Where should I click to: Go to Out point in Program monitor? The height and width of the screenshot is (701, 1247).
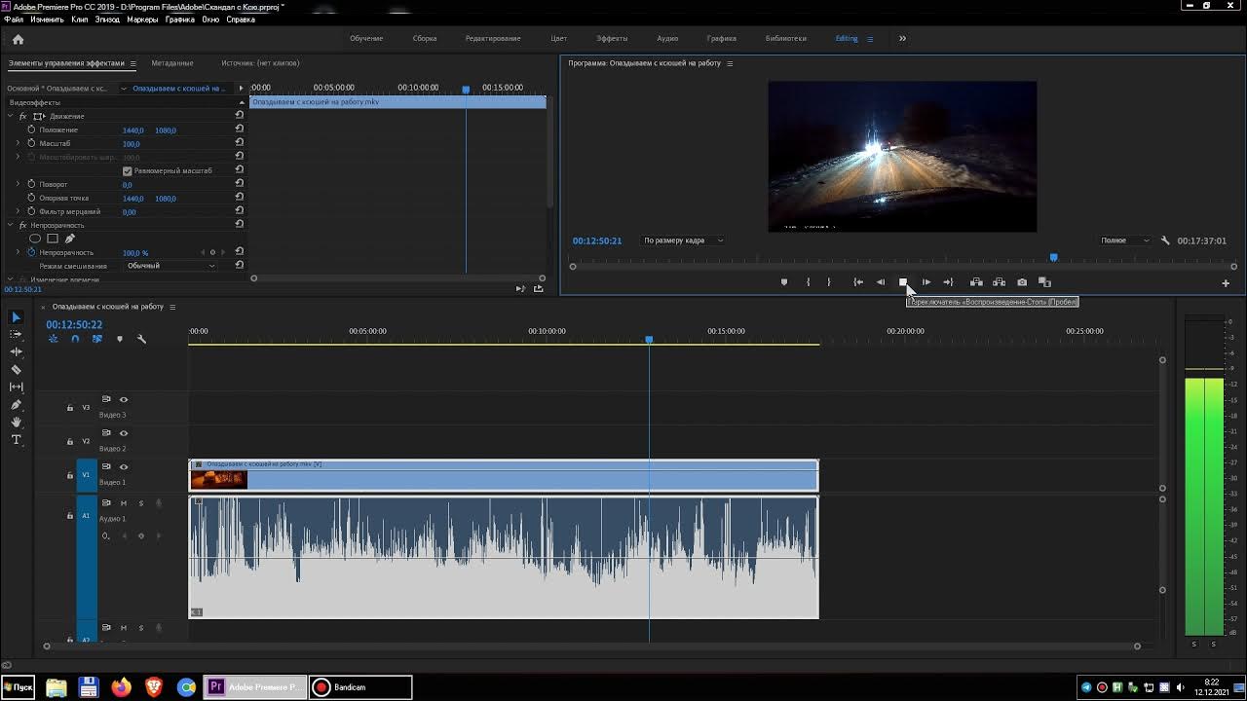(x=948, y=282)
